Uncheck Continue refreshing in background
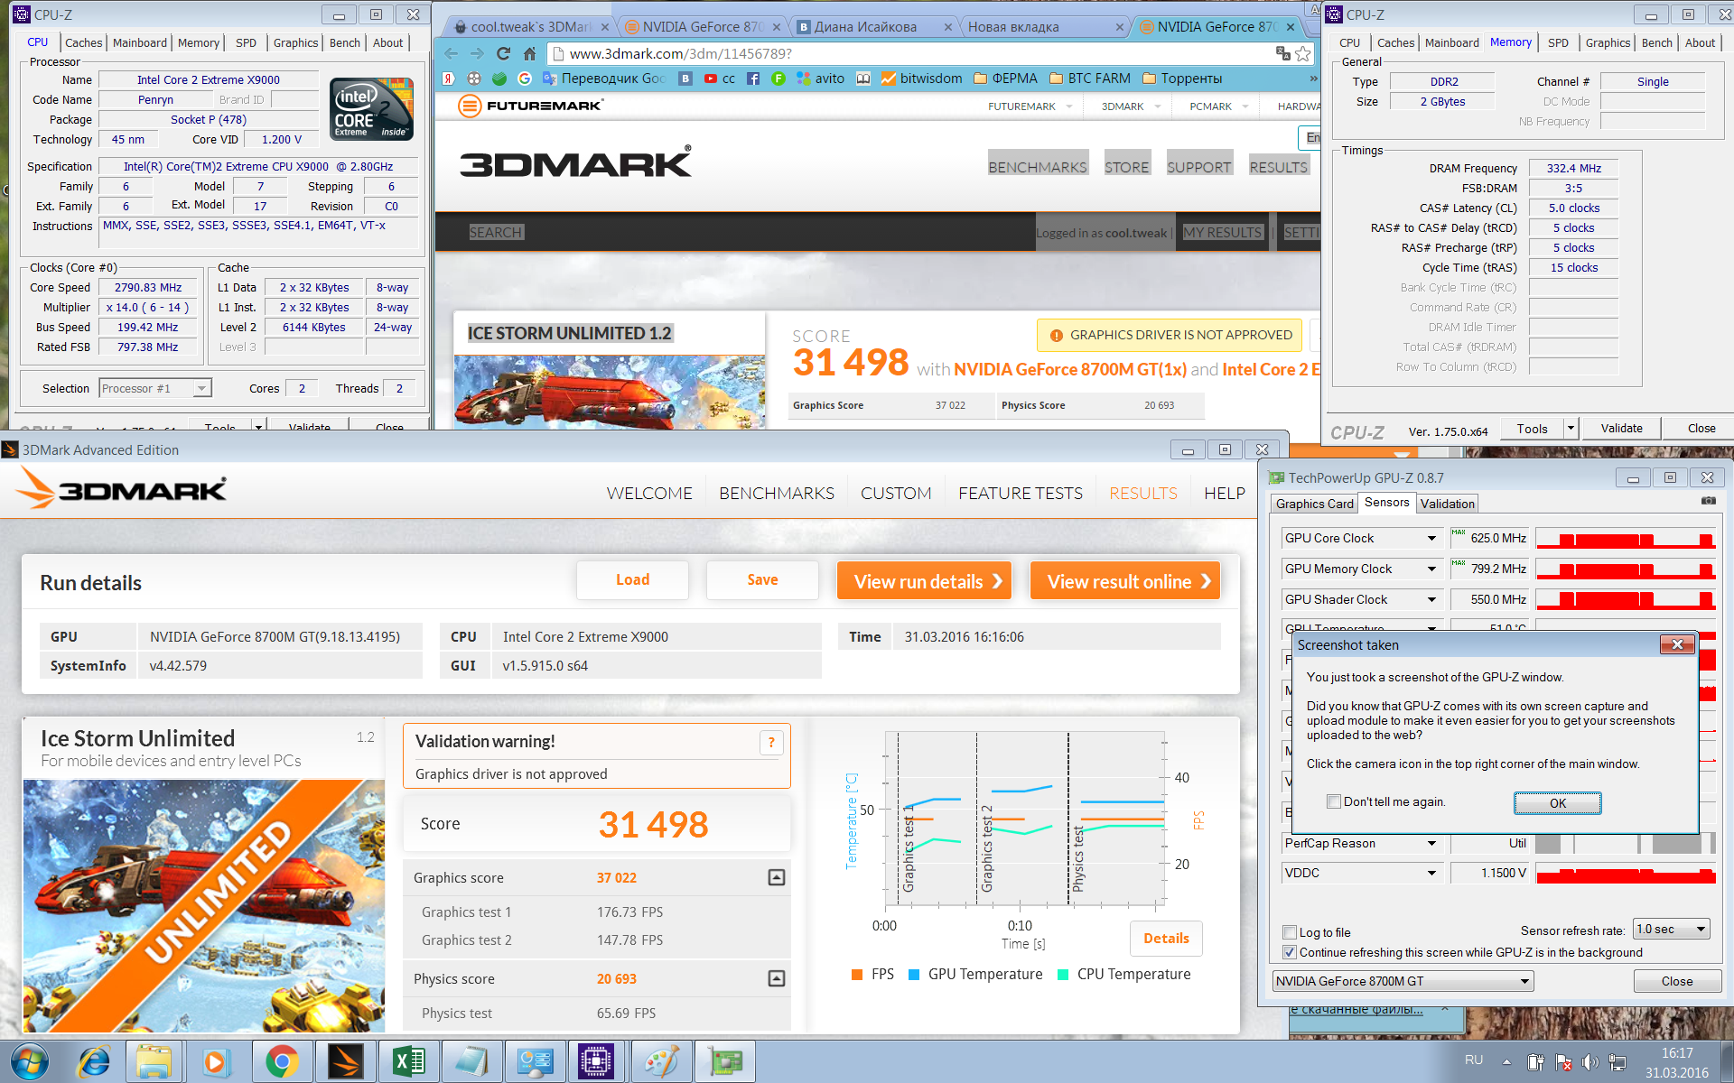This screenshot has width=1734, height=1083. tap(1290, 952)
